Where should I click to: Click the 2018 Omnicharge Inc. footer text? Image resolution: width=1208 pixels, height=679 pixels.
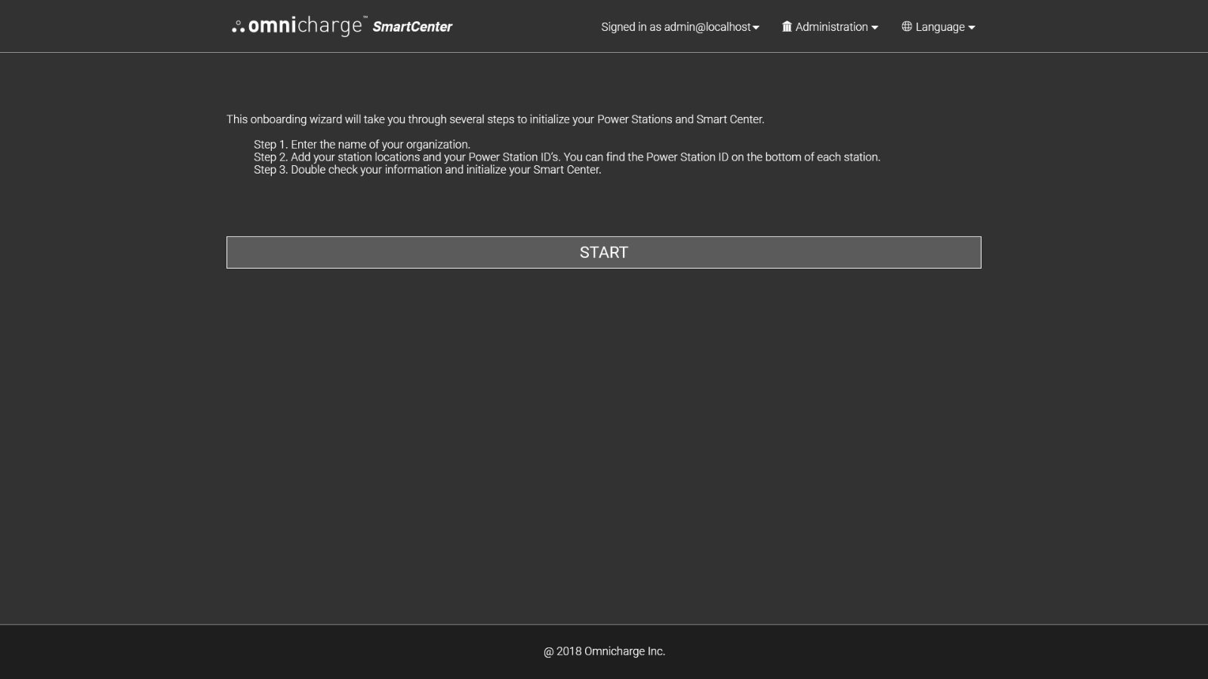click(x=604, y=651)
